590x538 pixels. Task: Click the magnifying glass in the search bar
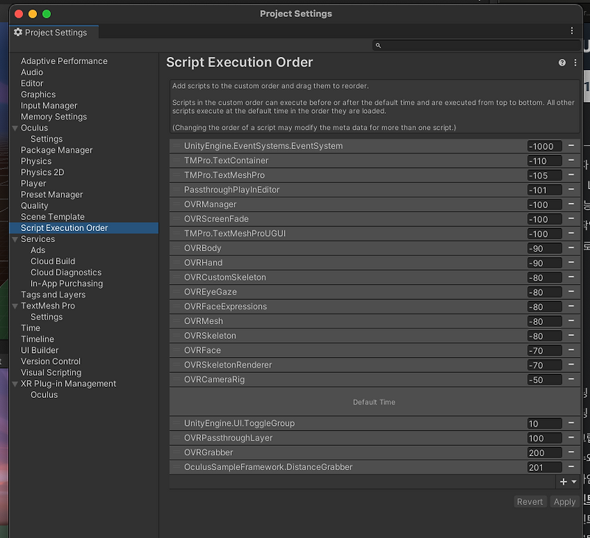(378, 45)
